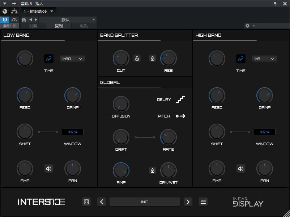Click the High Band AMP knob
This screenshot has height=217, width=290.
click(217, 168)
